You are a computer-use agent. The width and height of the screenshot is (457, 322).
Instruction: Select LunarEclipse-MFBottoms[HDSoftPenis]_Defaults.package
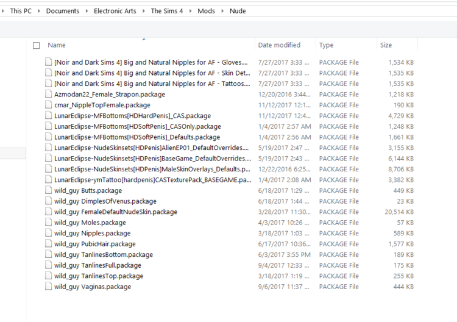[x=137, y=137]
